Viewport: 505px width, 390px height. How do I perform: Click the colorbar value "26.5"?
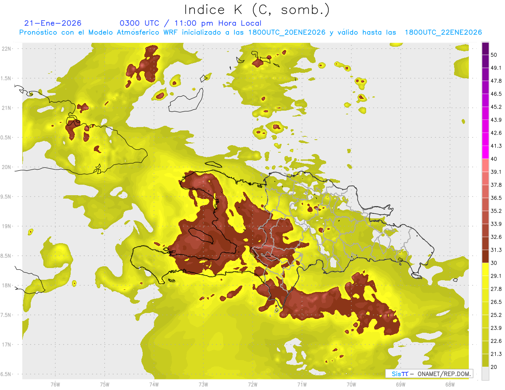point(497,302)
